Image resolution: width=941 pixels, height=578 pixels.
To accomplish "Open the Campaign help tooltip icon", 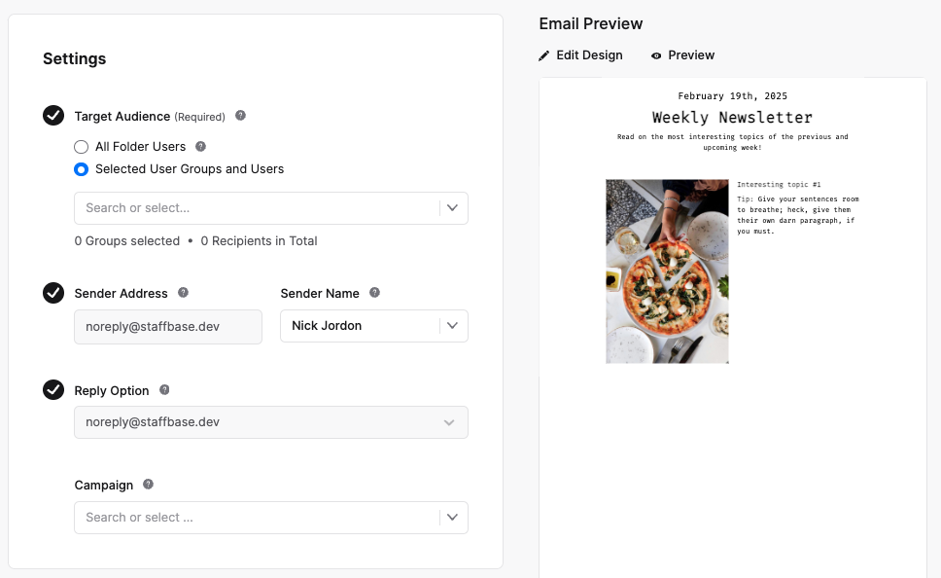I will 148,485.
